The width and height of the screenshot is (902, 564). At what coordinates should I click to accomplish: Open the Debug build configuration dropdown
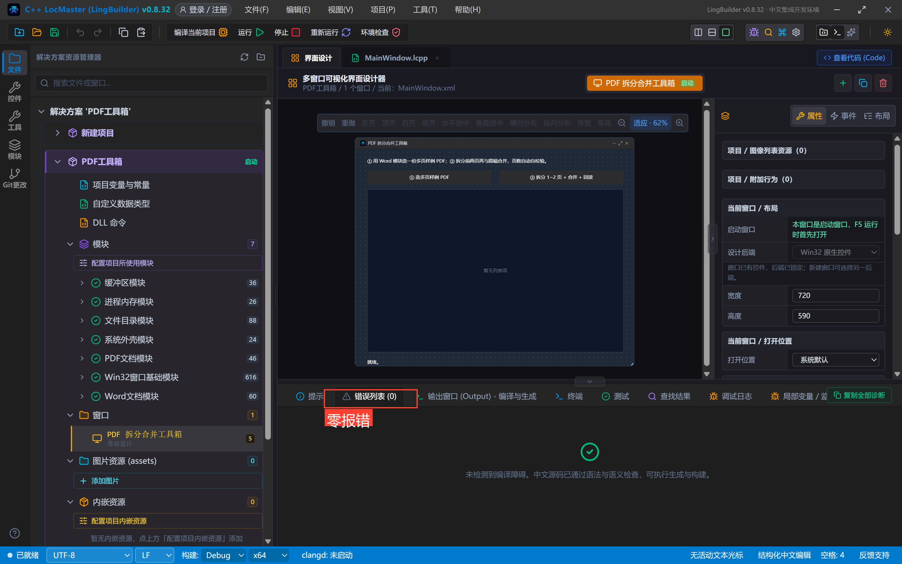coord(223,555)
